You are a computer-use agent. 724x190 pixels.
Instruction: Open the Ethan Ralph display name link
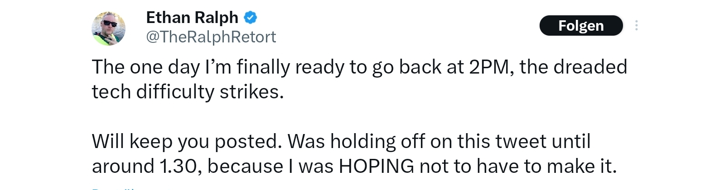[x=192, y=18]
